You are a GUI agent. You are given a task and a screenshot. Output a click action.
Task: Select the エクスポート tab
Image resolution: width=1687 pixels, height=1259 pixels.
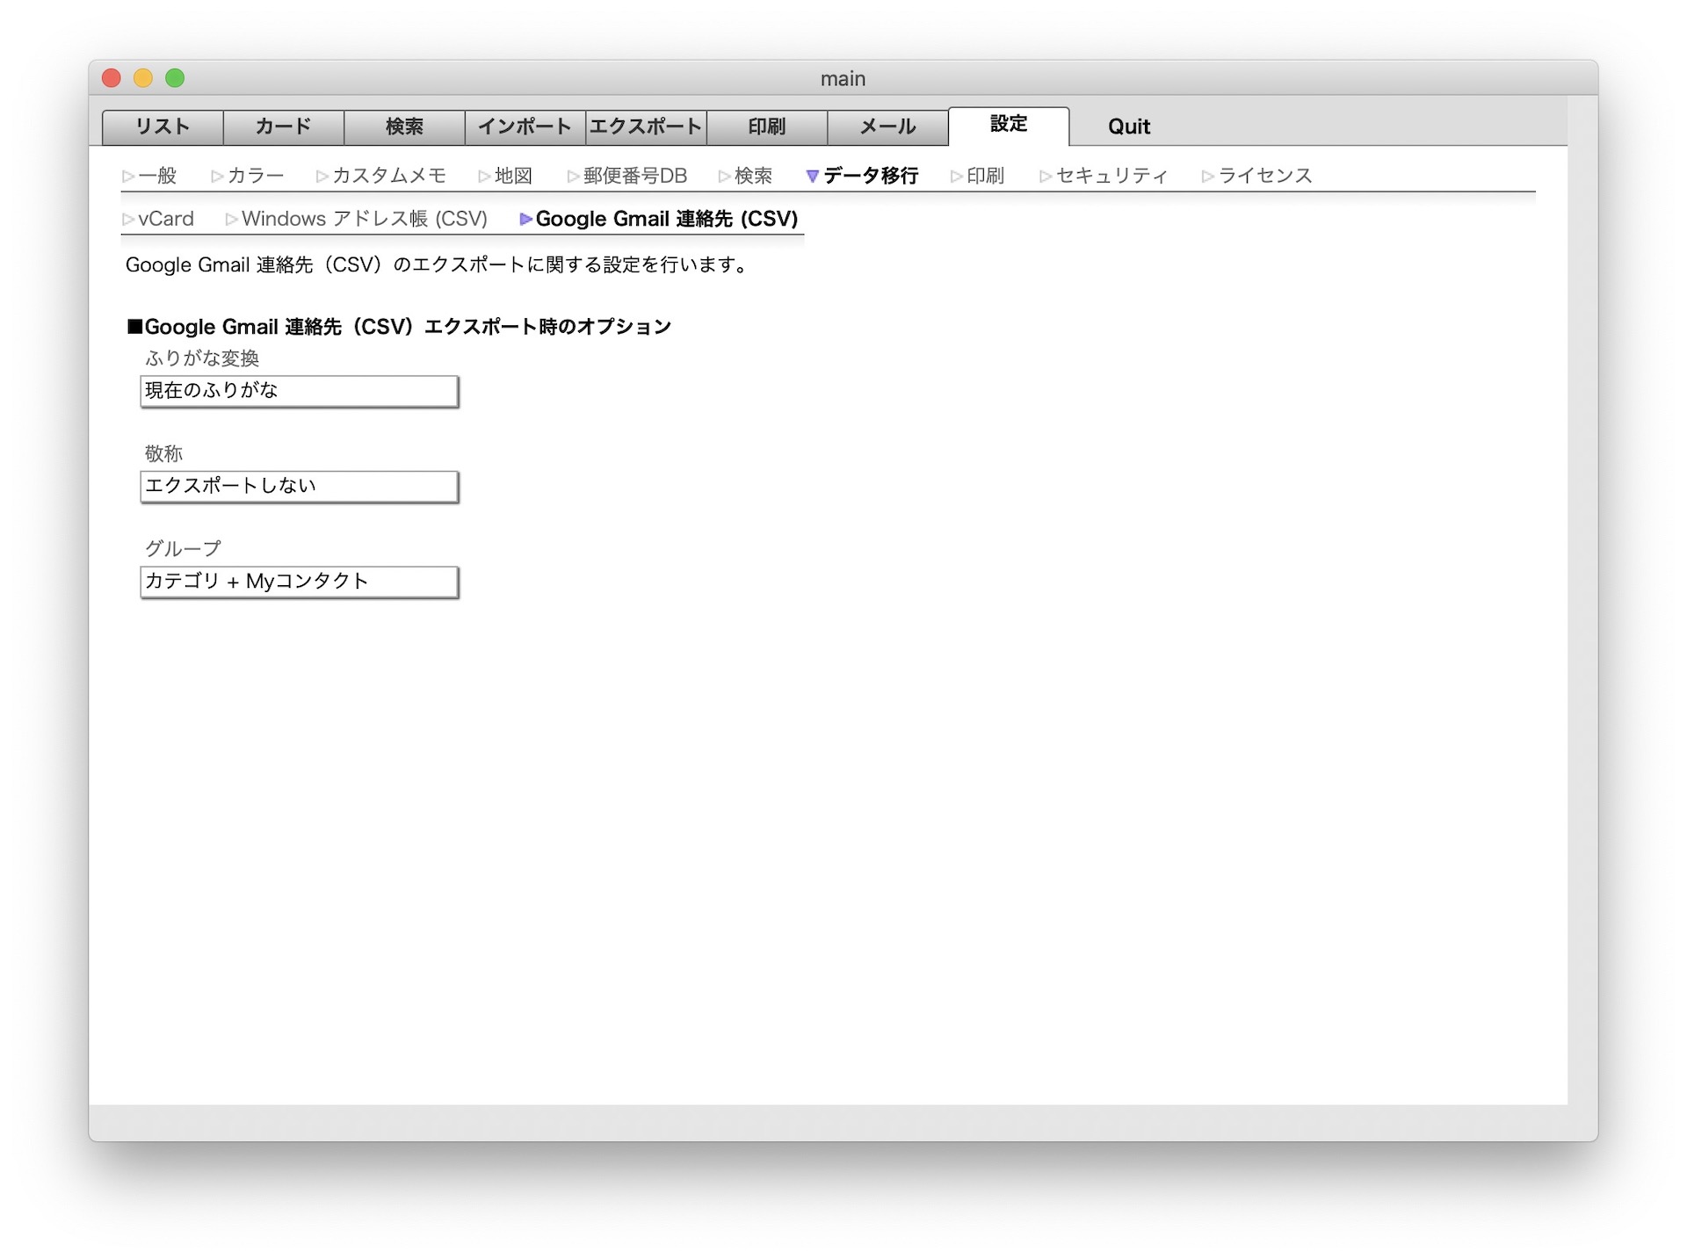(646, 127)
